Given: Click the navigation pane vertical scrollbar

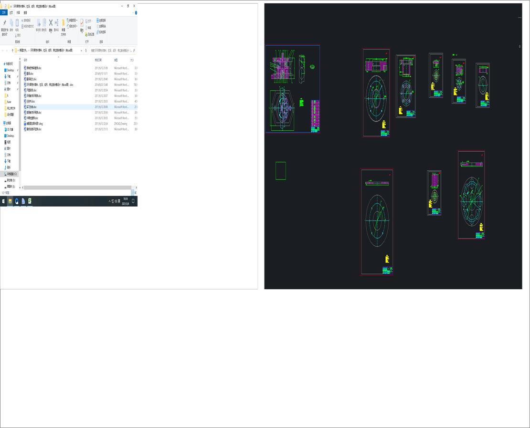Looking at the screenshot, I should point(20,115).
